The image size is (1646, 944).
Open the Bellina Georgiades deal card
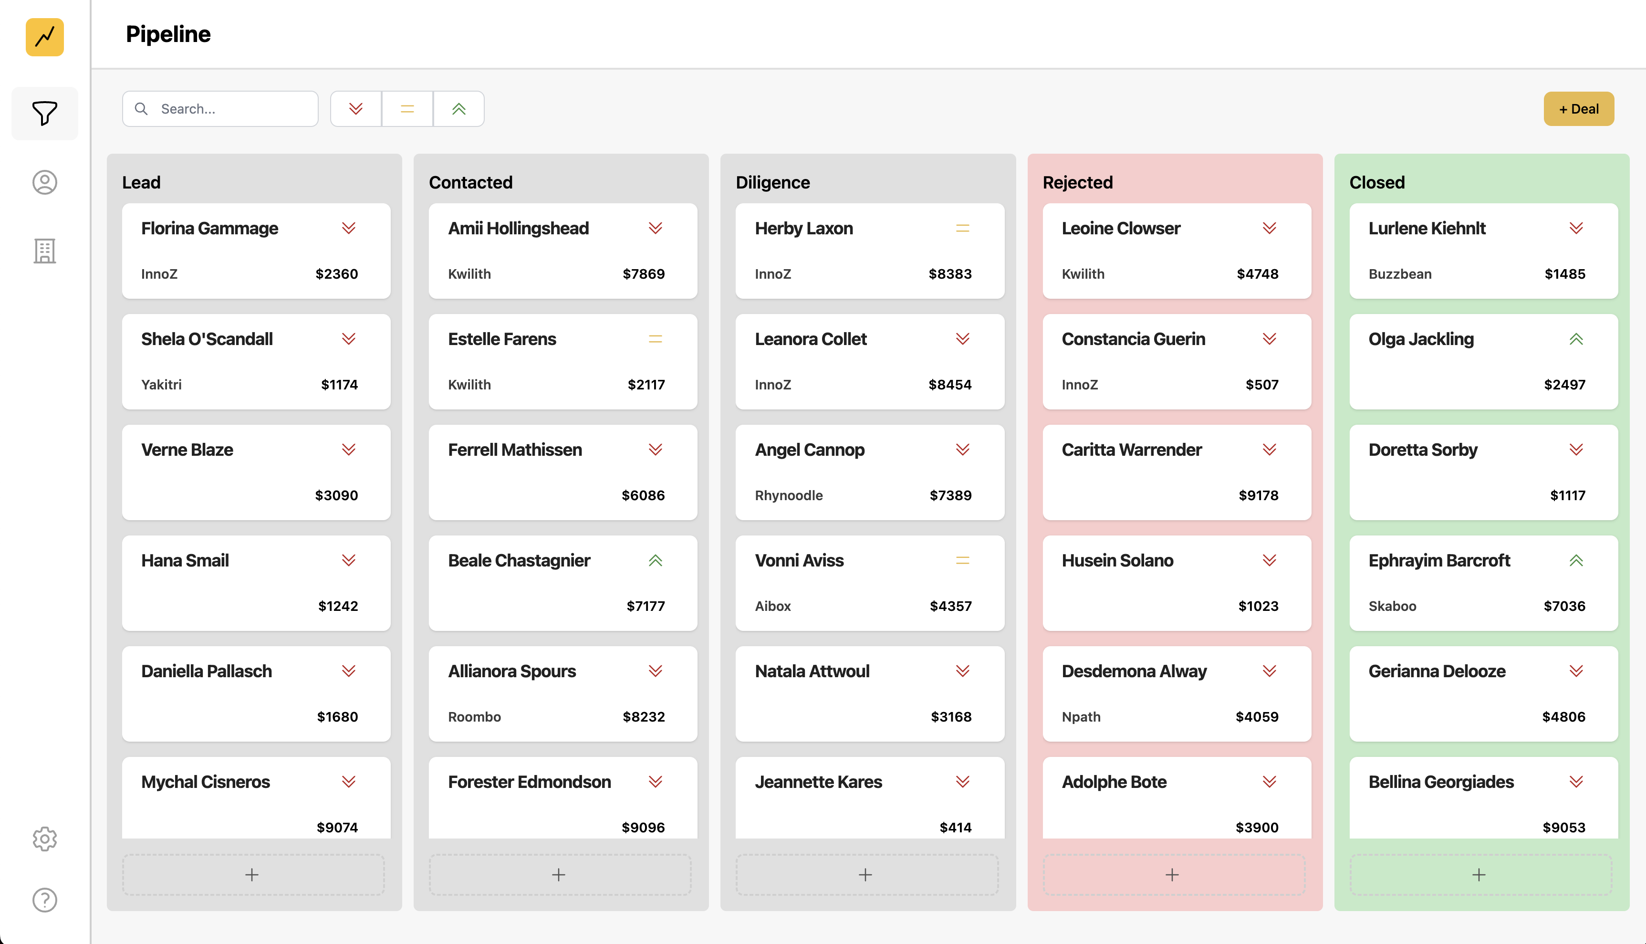(x=1483, y=798)
